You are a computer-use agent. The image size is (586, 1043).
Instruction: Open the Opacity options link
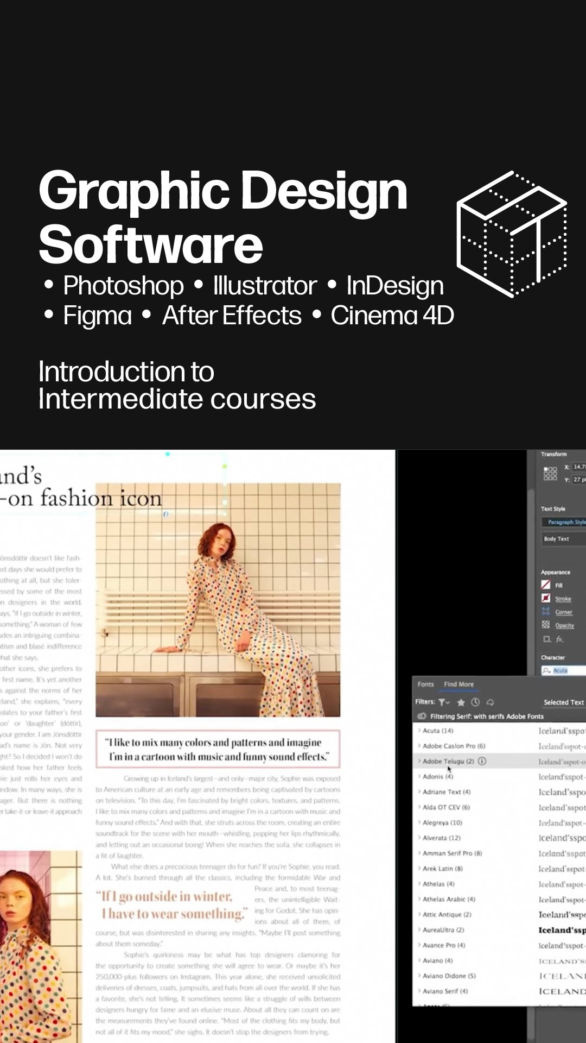[x=564, y=625]
